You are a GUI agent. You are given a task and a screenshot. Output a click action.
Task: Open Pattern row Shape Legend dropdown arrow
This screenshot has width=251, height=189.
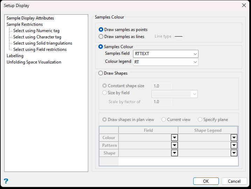coord(234,145)
